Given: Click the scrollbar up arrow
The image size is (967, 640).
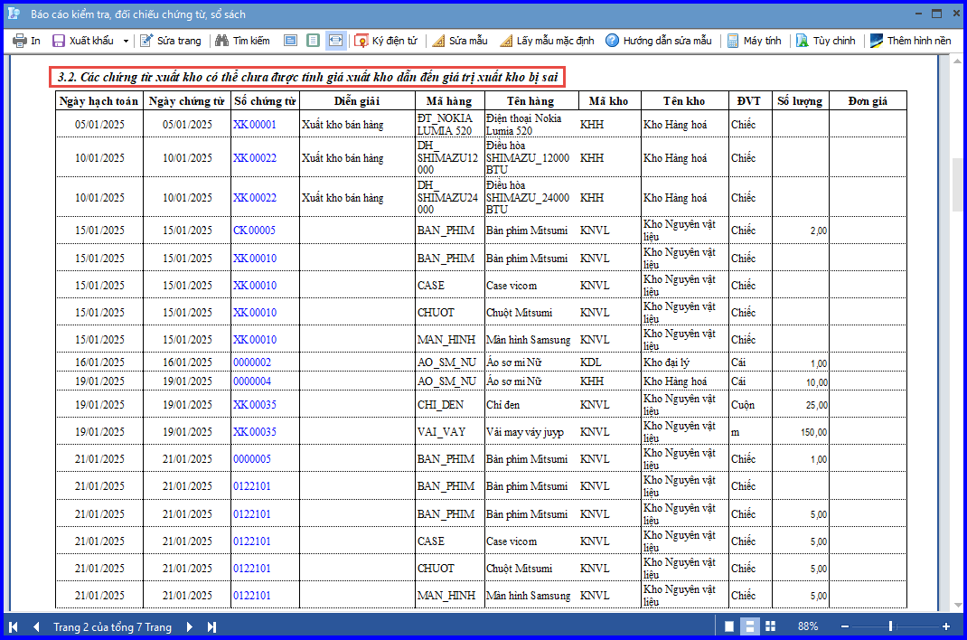Looking at the screenshot, I should coord(957,61).
